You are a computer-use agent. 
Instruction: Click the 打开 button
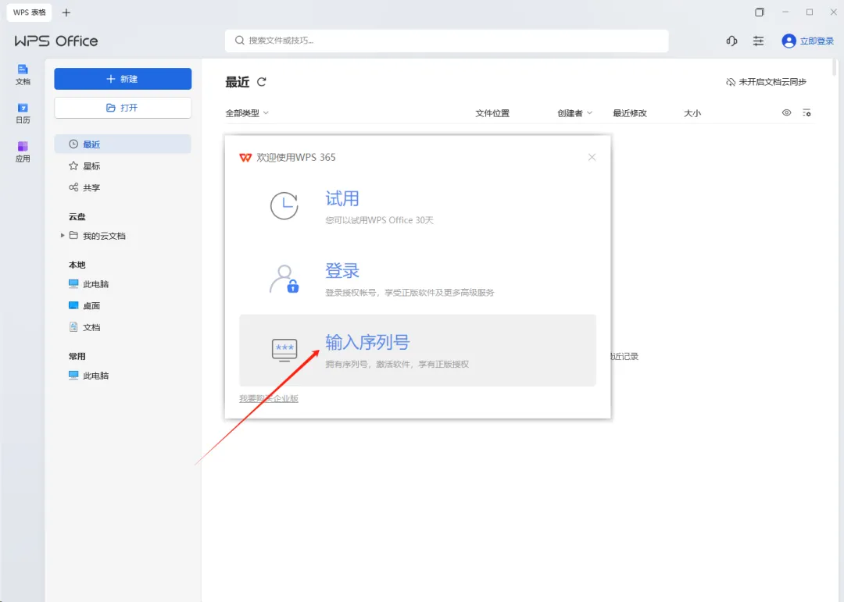coord(123,108)
